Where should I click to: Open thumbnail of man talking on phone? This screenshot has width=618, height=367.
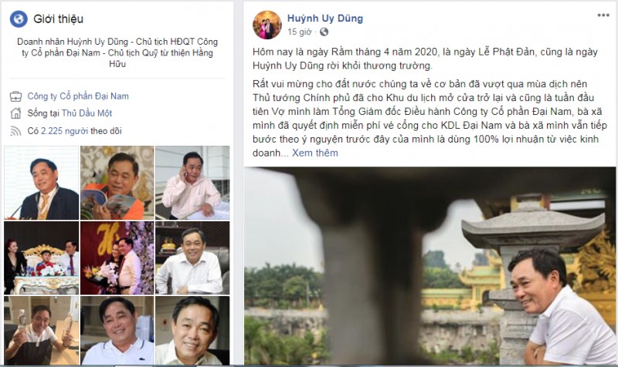pyautogui.click(x=192, y=183)
